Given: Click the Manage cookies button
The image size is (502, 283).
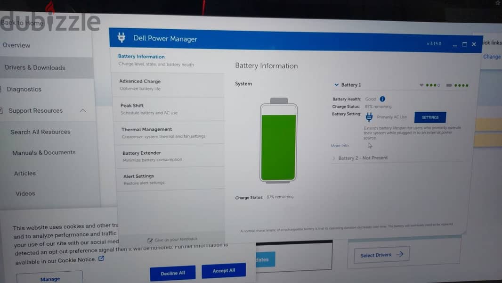Looking at the screenshot, I should pyautogui.click(x=49, y=278).
